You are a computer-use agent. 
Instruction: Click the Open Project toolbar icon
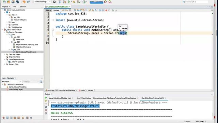pos(13,2)
